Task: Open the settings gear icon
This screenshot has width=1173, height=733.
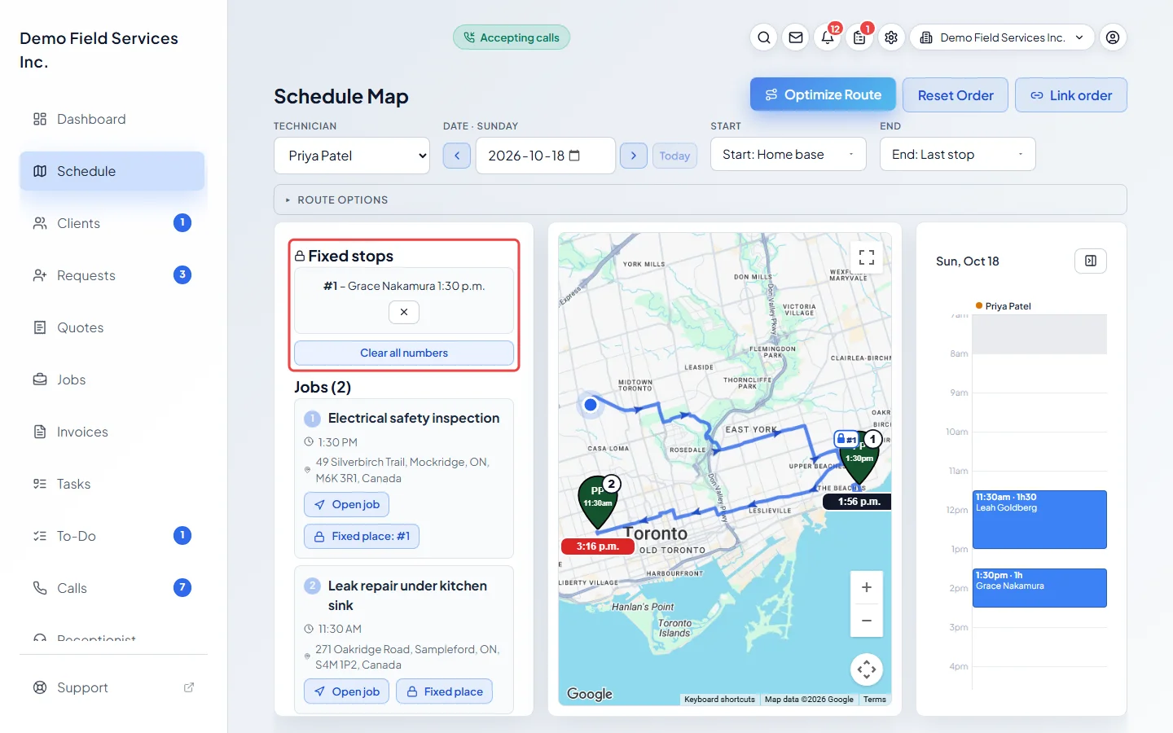Action: [x=891, y=37]
